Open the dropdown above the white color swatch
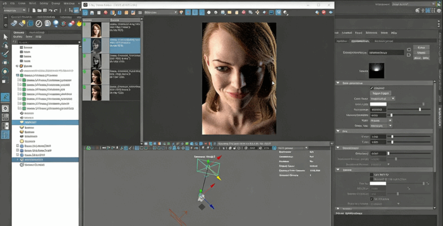 point(382,99)
